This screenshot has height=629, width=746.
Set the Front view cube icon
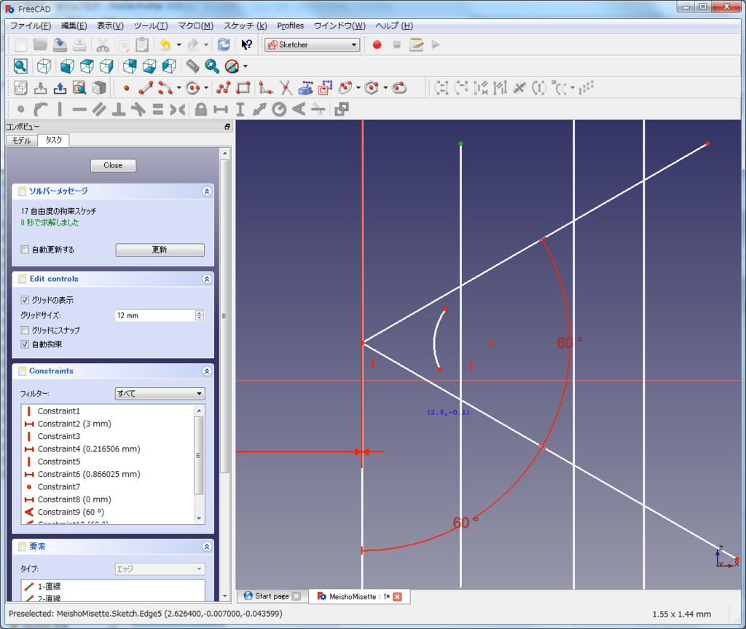(x=67, y=66)
